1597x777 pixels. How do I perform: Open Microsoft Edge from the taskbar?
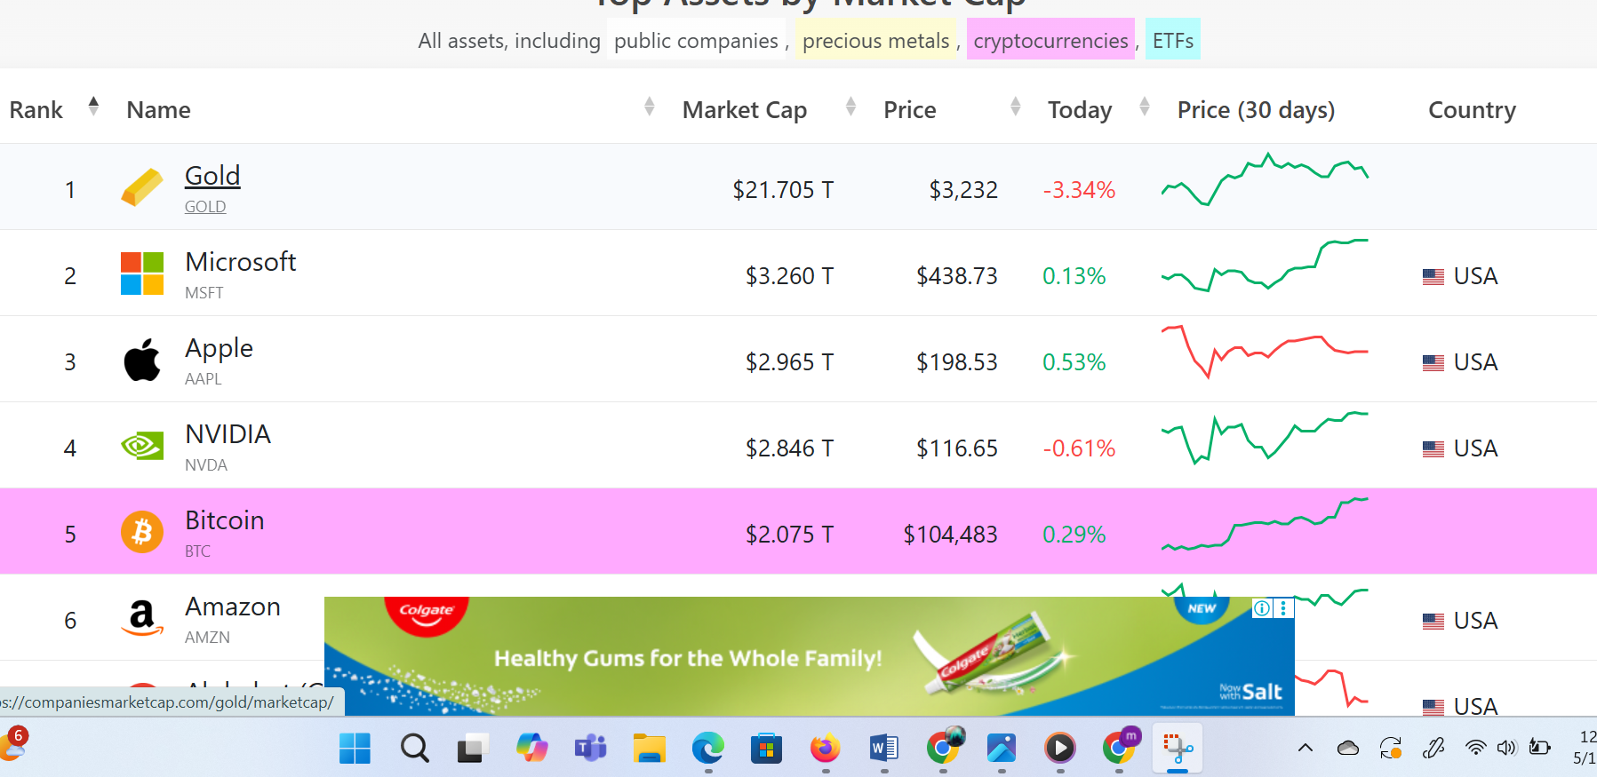(x=707, y=749)
